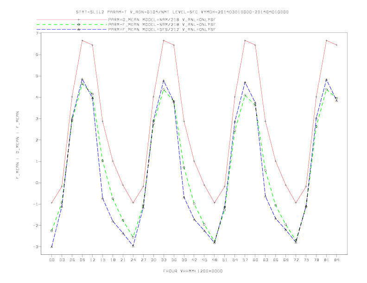
Task: Click the x-axis tick label 30
Action: (153, 260)
